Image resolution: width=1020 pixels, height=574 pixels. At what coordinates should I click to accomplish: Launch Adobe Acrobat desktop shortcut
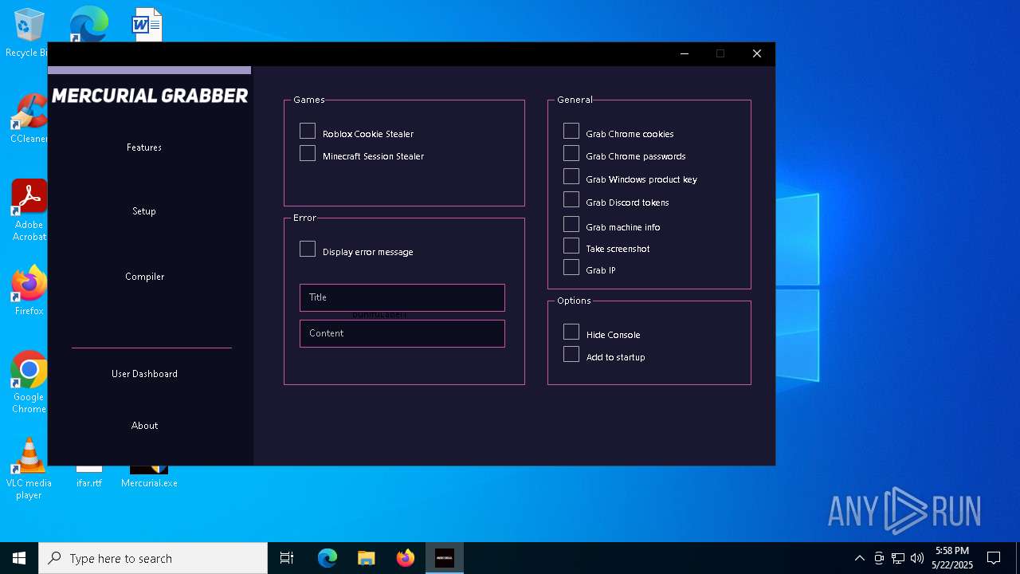(29, 210)
